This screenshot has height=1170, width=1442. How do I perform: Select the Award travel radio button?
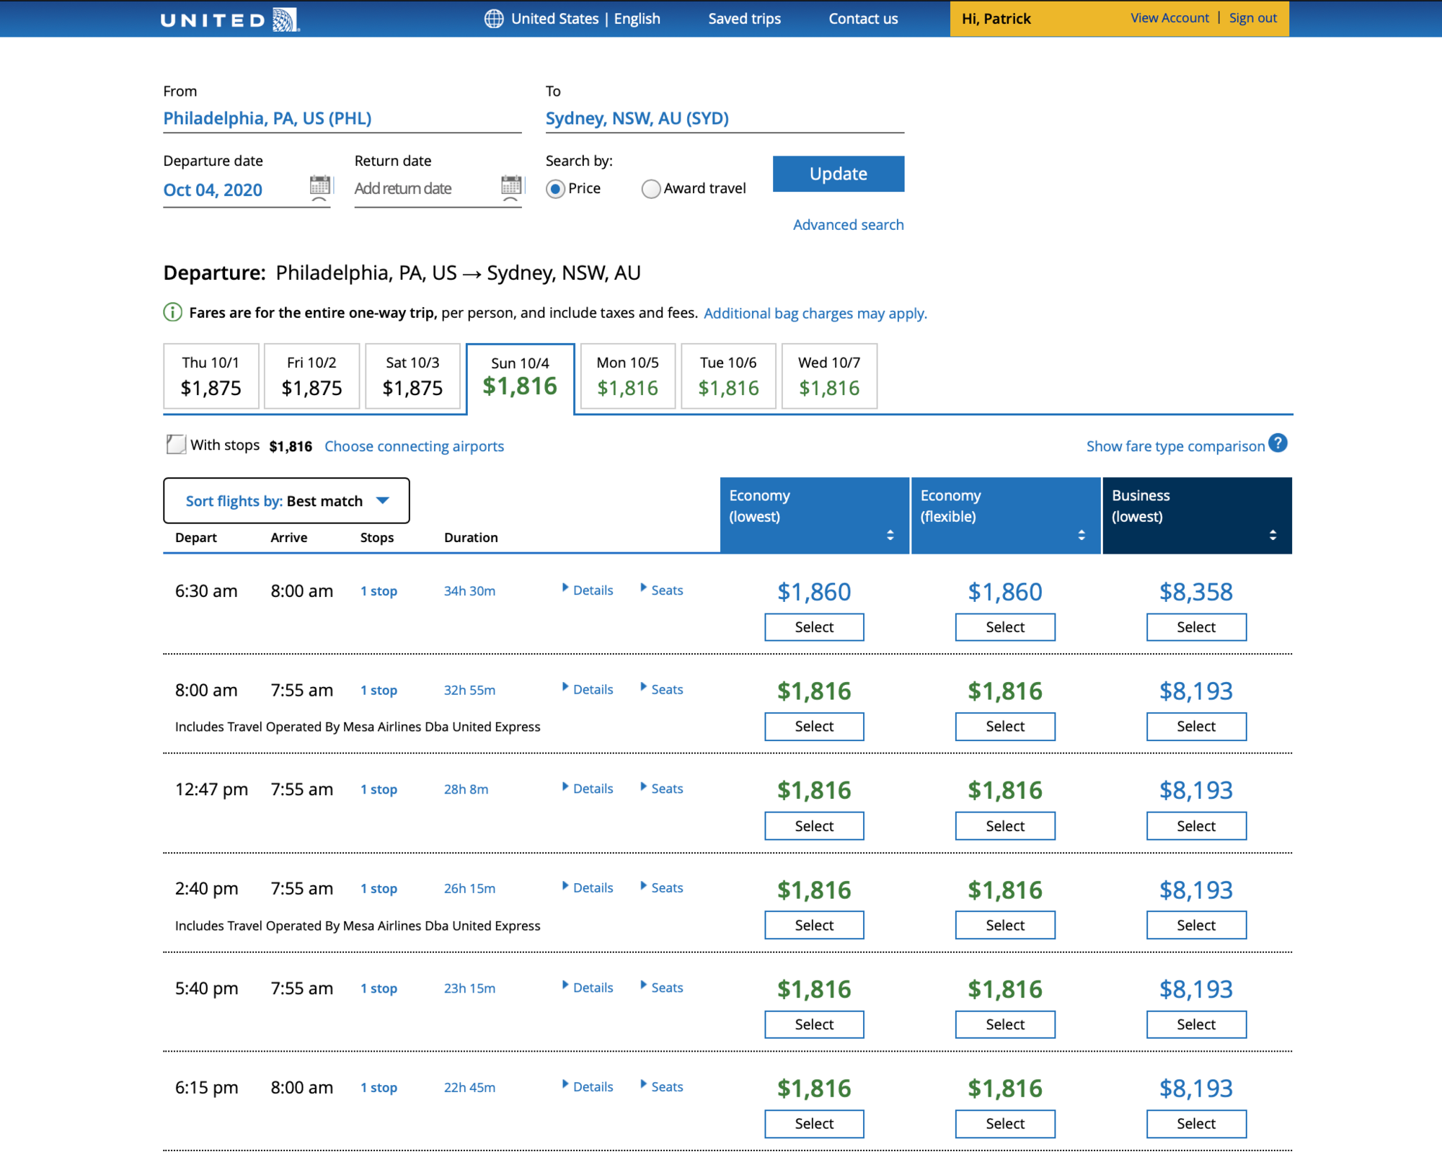pyautogui.click(x=650, y=189)
